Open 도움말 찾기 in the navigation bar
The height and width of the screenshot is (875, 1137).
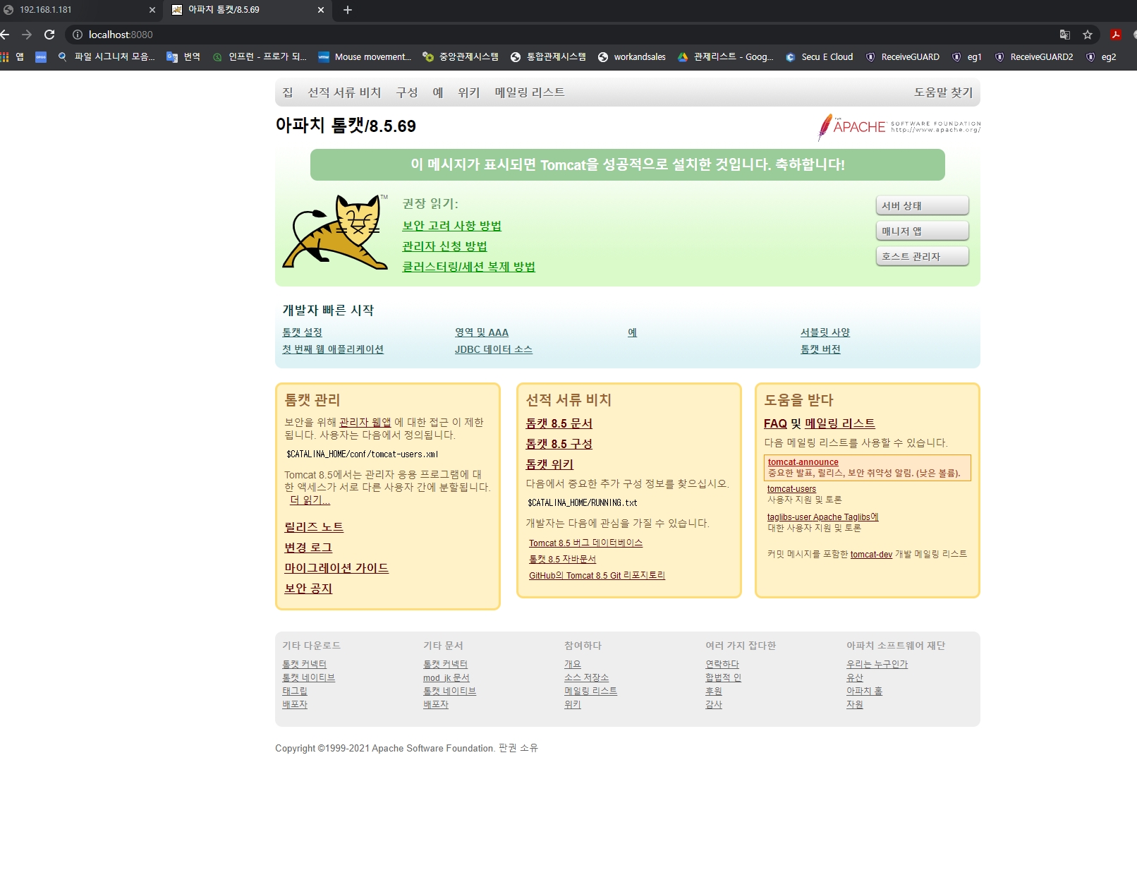(943, 92)
